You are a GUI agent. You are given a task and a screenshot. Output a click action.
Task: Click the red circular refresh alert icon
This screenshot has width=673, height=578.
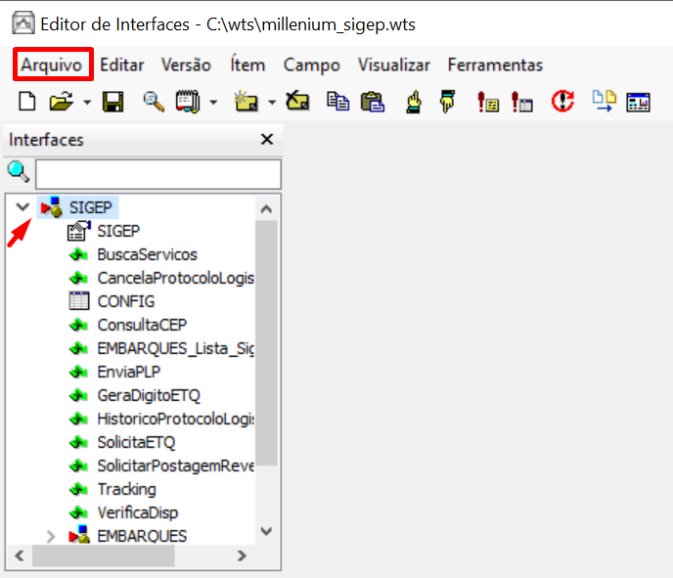[562, 102]
